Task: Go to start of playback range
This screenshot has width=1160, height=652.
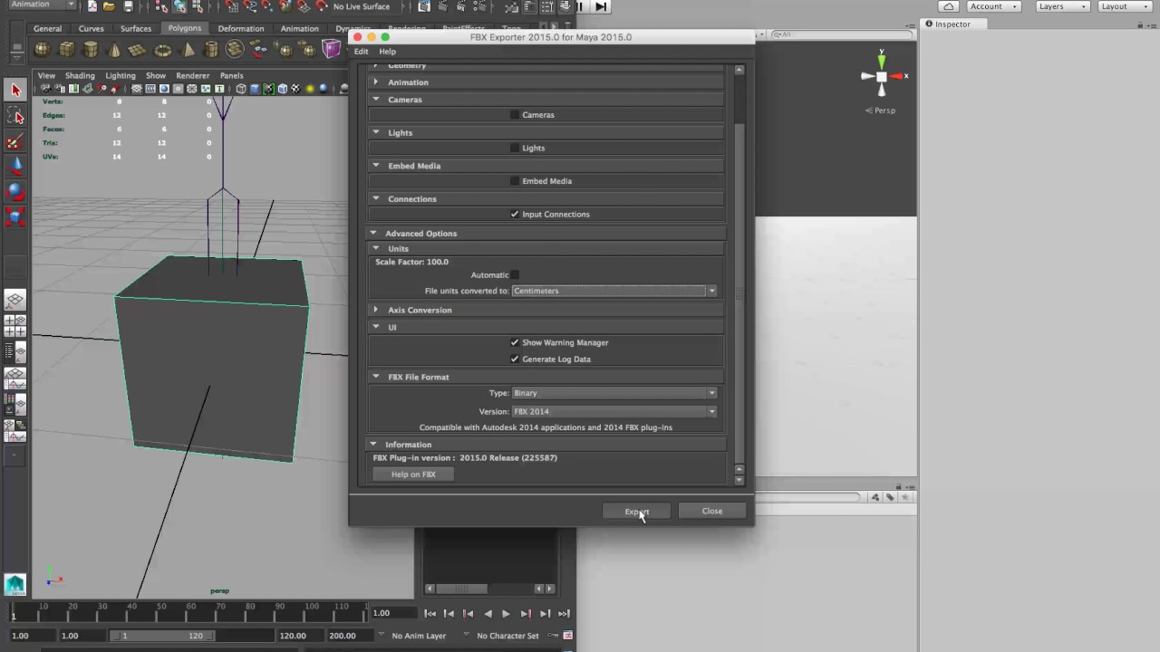Action: tap(430, 614)
